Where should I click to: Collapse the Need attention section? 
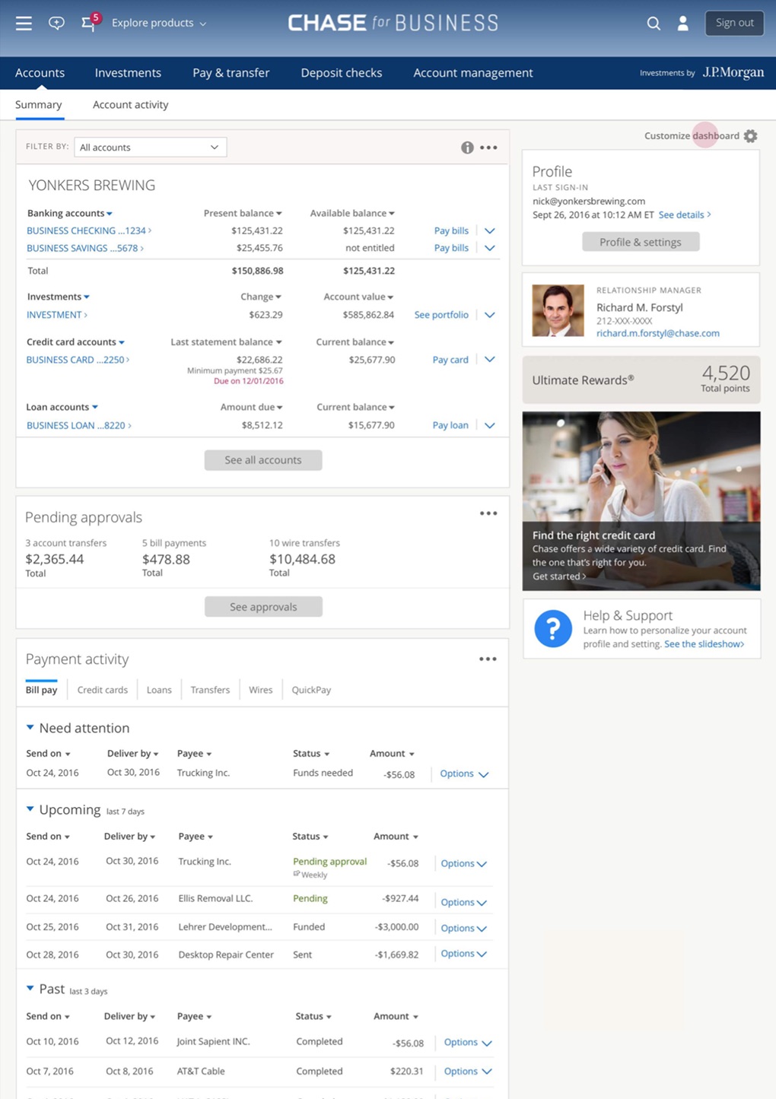click(30, 728)
